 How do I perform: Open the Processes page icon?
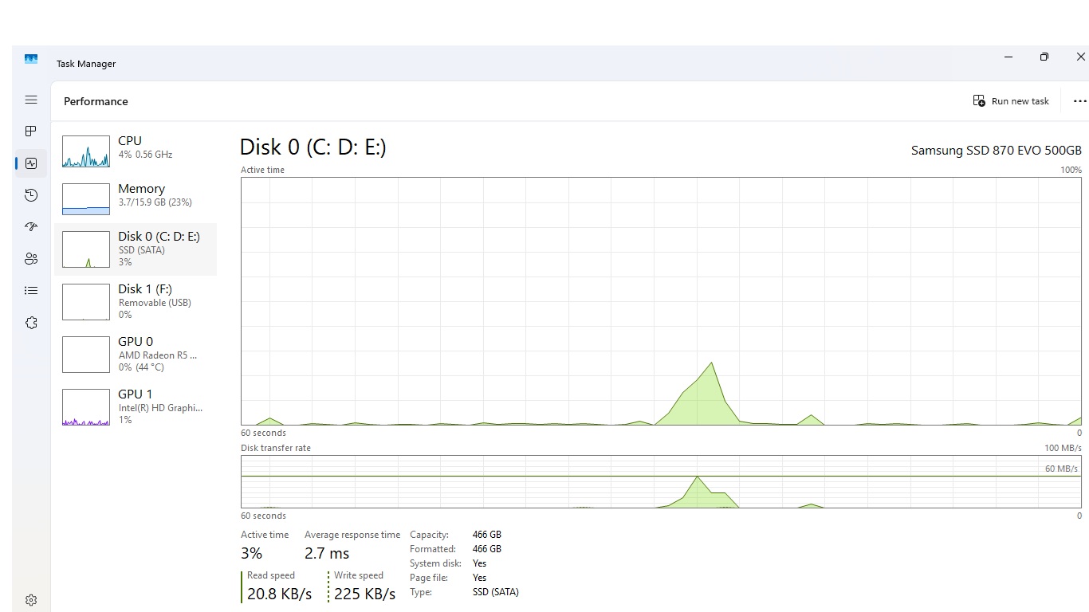[31, 131]
